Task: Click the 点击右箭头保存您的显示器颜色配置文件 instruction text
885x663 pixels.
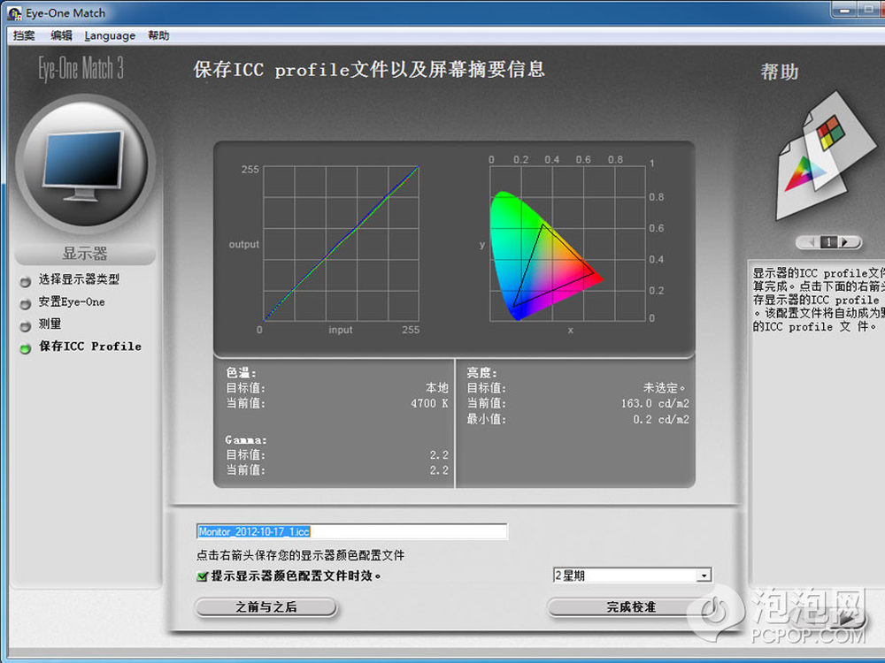Action: tap(300, 555)
